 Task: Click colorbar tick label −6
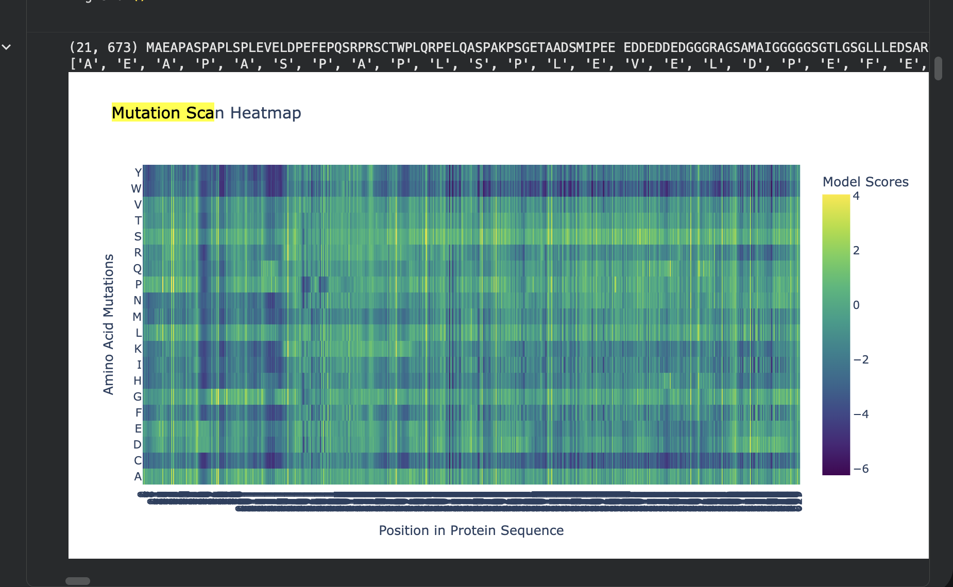[861, 469]
